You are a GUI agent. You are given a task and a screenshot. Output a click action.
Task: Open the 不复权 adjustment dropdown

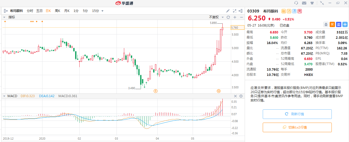[216, 17]
